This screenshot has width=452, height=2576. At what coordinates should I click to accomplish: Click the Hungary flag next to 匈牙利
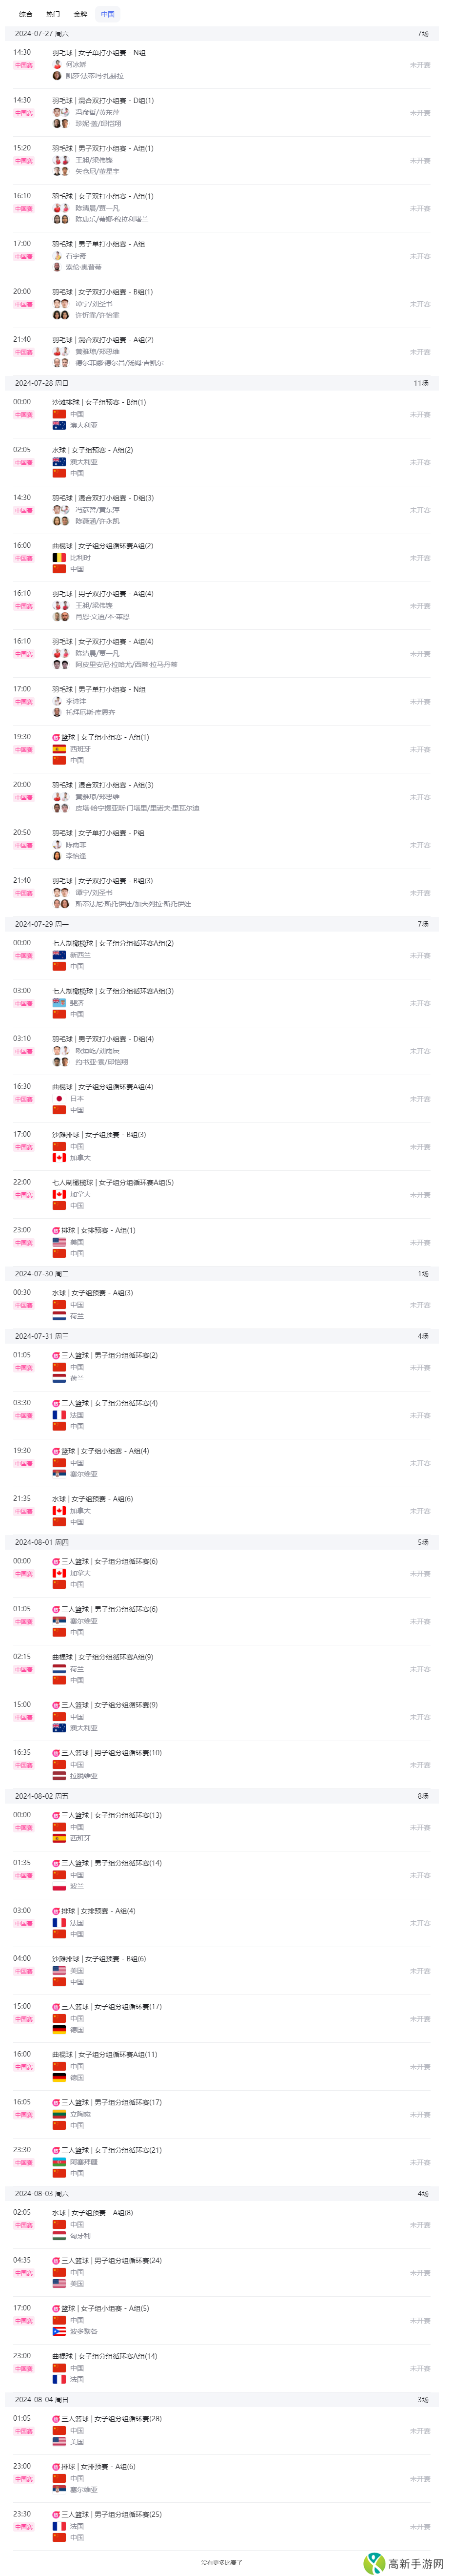coord(59,2235)
